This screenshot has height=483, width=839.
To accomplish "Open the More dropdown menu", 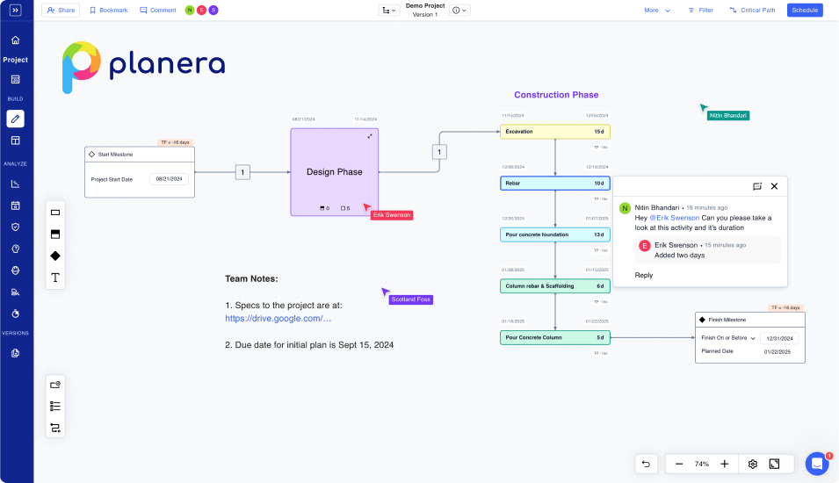I will (x=657, y=11).
